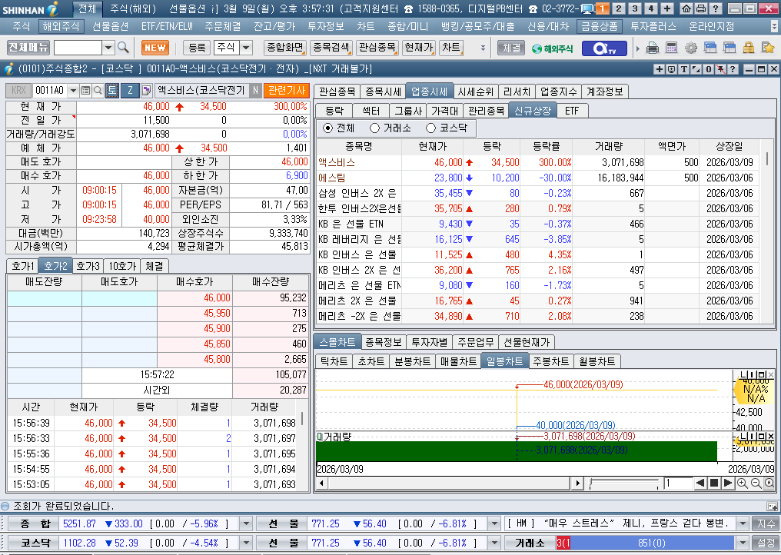Open the 종합 index ticker dropdown
781x555 pixels.
pos(246,523)
